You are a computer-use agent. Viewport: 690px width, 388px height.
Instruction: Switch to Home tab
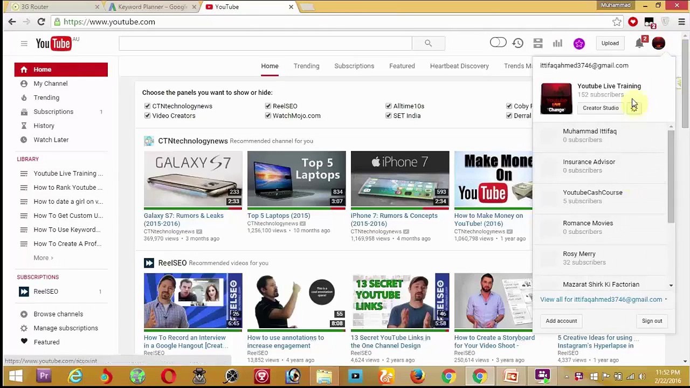click(x=270, y=66)
